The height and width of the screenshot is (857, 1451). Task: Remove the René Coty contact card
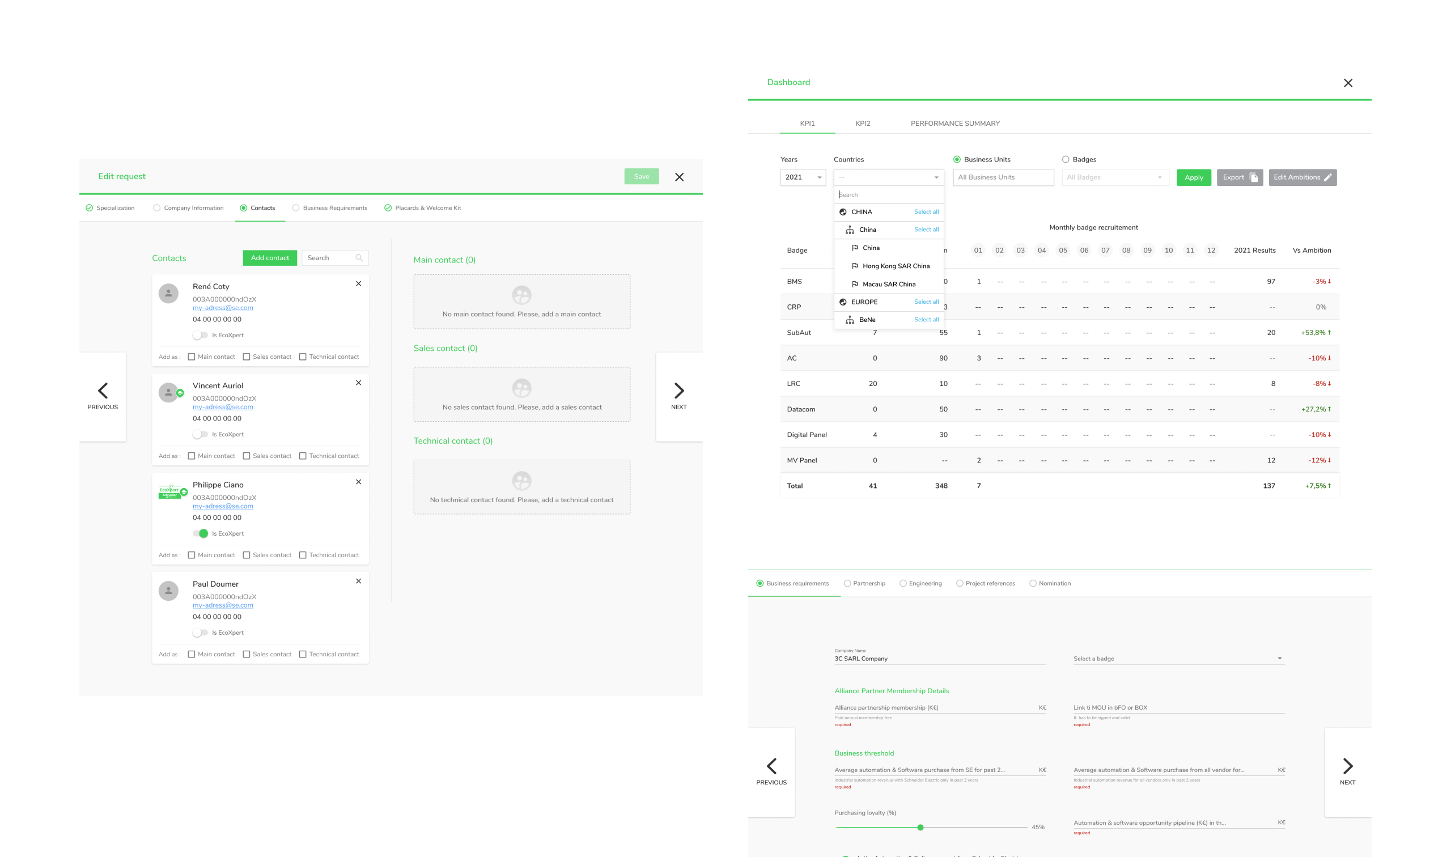[359, 283]
